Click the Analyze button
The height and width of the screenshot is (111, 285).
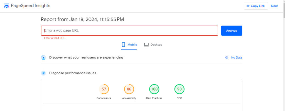[232, 31]
